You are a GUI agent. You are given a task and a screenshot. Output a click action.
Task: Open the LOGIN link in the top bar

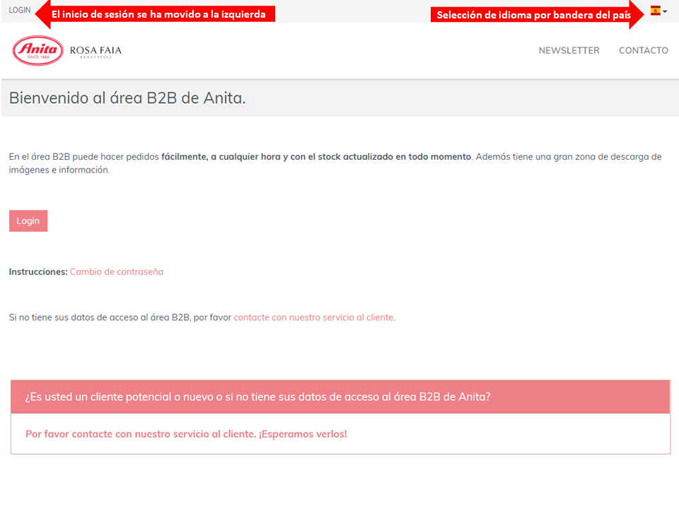click(20, 11)
